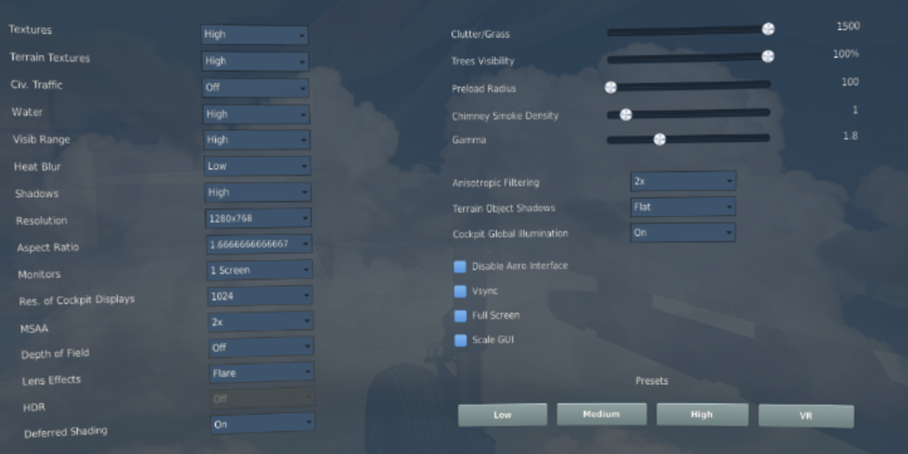Viewport: 908px width, 454px height.
Task: Open the Res. of Cockpit Displays dropdown
Action: coord(260,296)
